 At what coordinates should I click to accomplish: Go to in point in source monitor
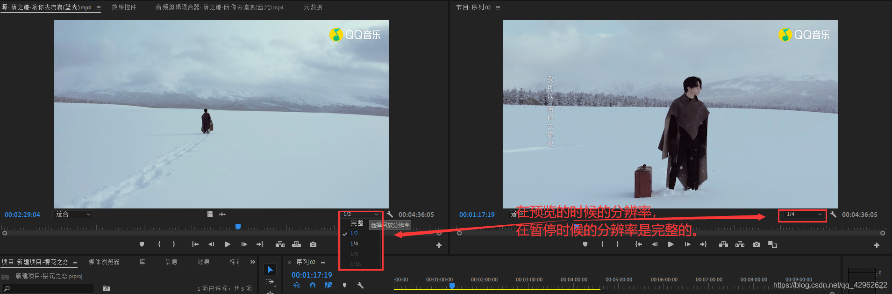195,244
